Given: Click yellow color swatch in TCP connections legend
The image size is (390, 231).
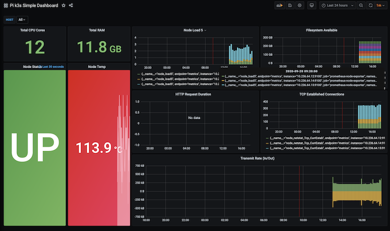Looking at the screenshot, I should point(267,143).
